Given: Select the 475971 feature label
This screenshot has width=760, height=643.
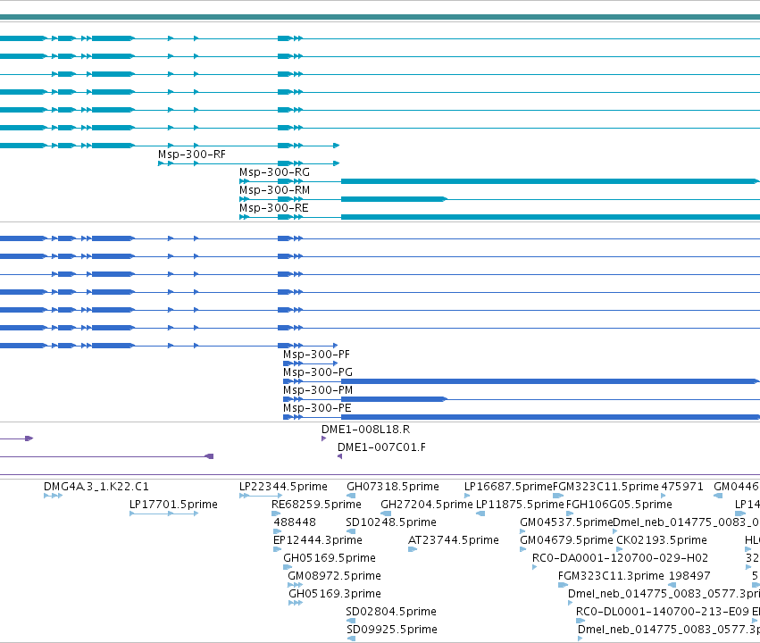Looking at the screenshot, I should [682, 487].
